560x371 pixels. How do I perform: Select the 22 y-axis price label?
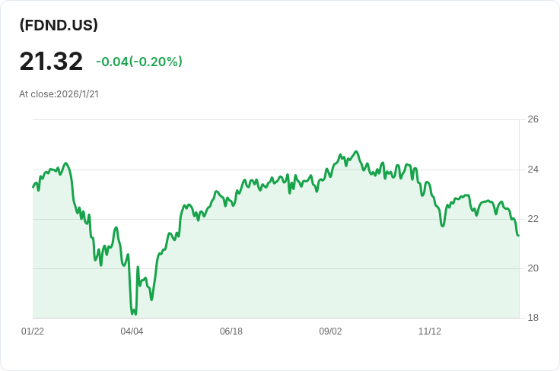coord(533,219)
